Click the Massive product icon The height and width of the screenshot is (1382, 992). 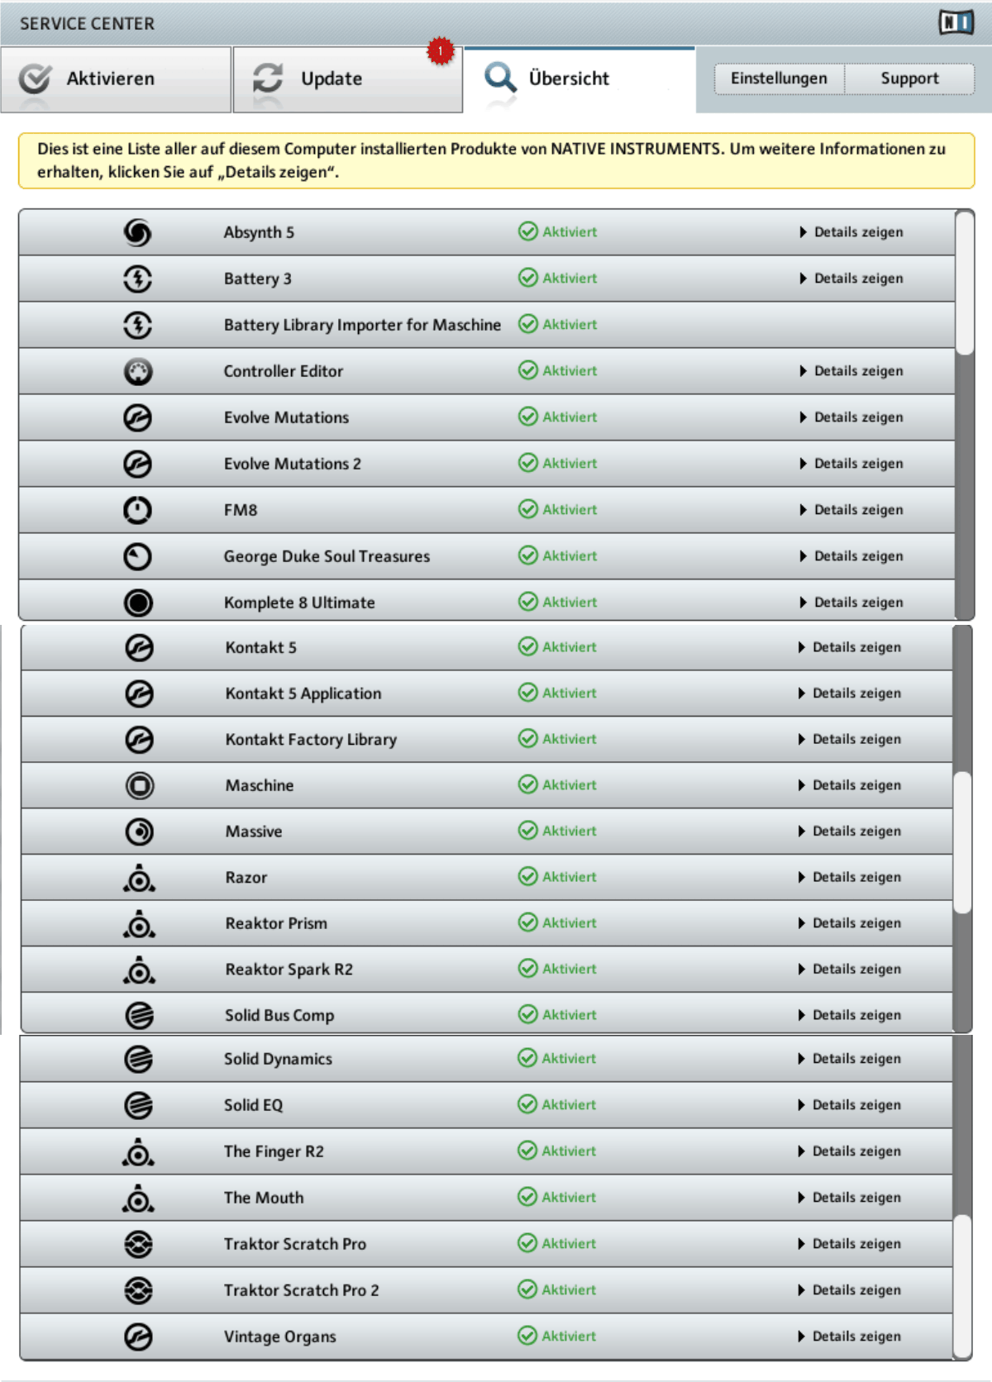coord(139,832)
